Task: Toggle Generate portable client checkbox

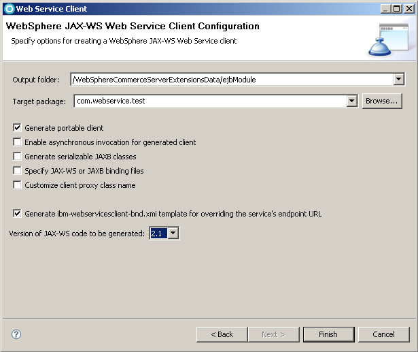Action: tap(17, 128)
